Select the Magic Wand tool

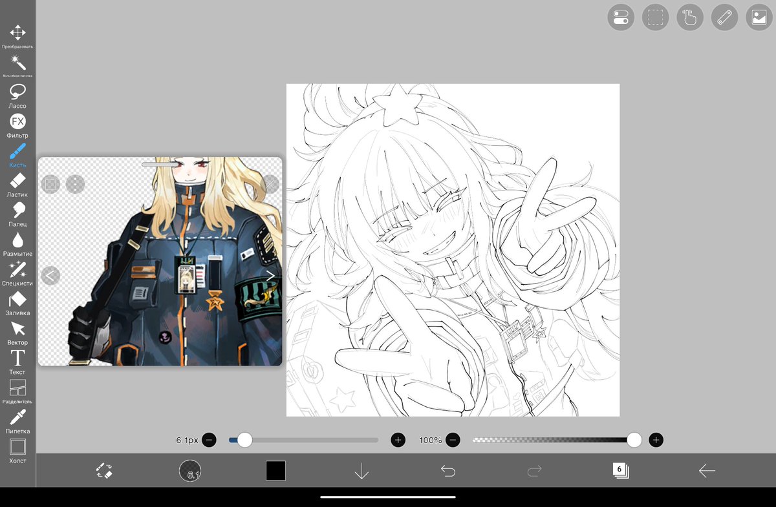coord(17,67)
